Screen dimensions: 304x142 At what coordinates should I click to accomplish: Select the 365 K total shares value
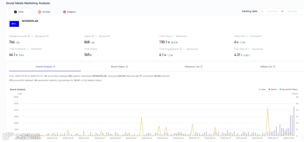[88, 55]
